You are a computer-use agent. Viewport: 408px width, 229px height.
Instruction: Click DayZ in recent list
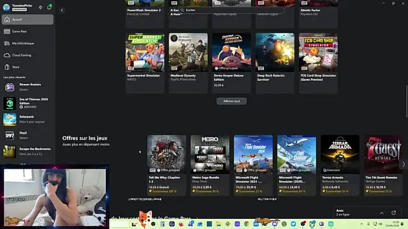(x=27, y=135)
